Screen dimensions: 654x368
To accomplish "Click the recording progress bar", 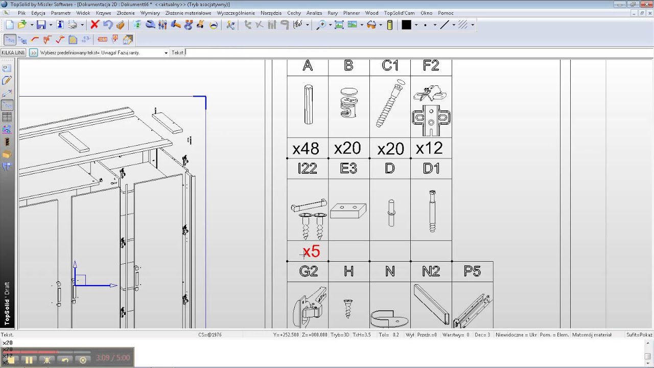I will [x=46, y=352].
